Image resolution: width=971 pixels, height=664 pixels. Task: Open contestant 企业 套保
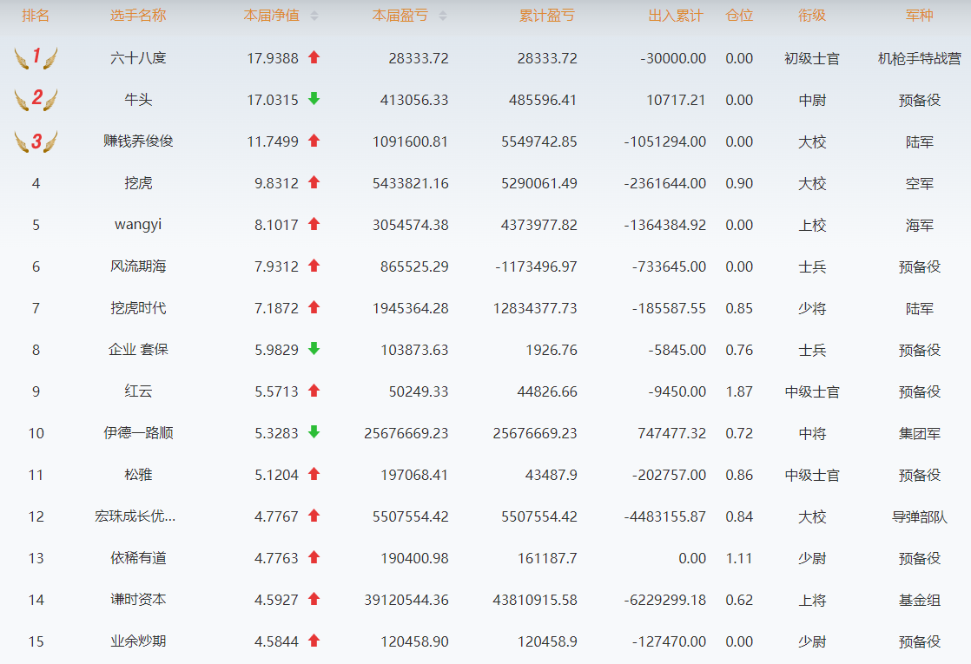138,350
